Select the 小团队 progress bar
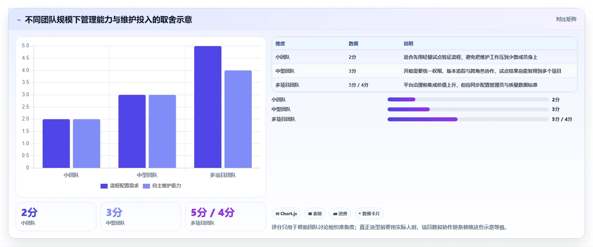The height and width of the screenshot is (247, 593). (468, 99)
